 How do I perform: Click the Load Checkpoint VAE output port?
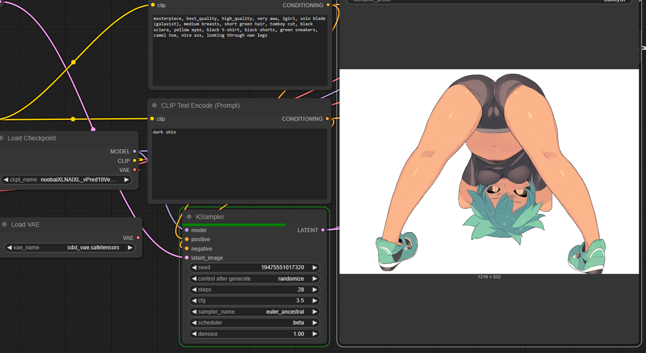[x=135, y=170]
